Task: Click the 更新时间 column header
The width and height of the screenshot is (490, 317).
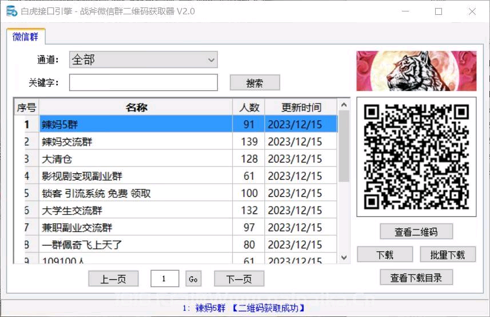Action: [x=301, y=107]
